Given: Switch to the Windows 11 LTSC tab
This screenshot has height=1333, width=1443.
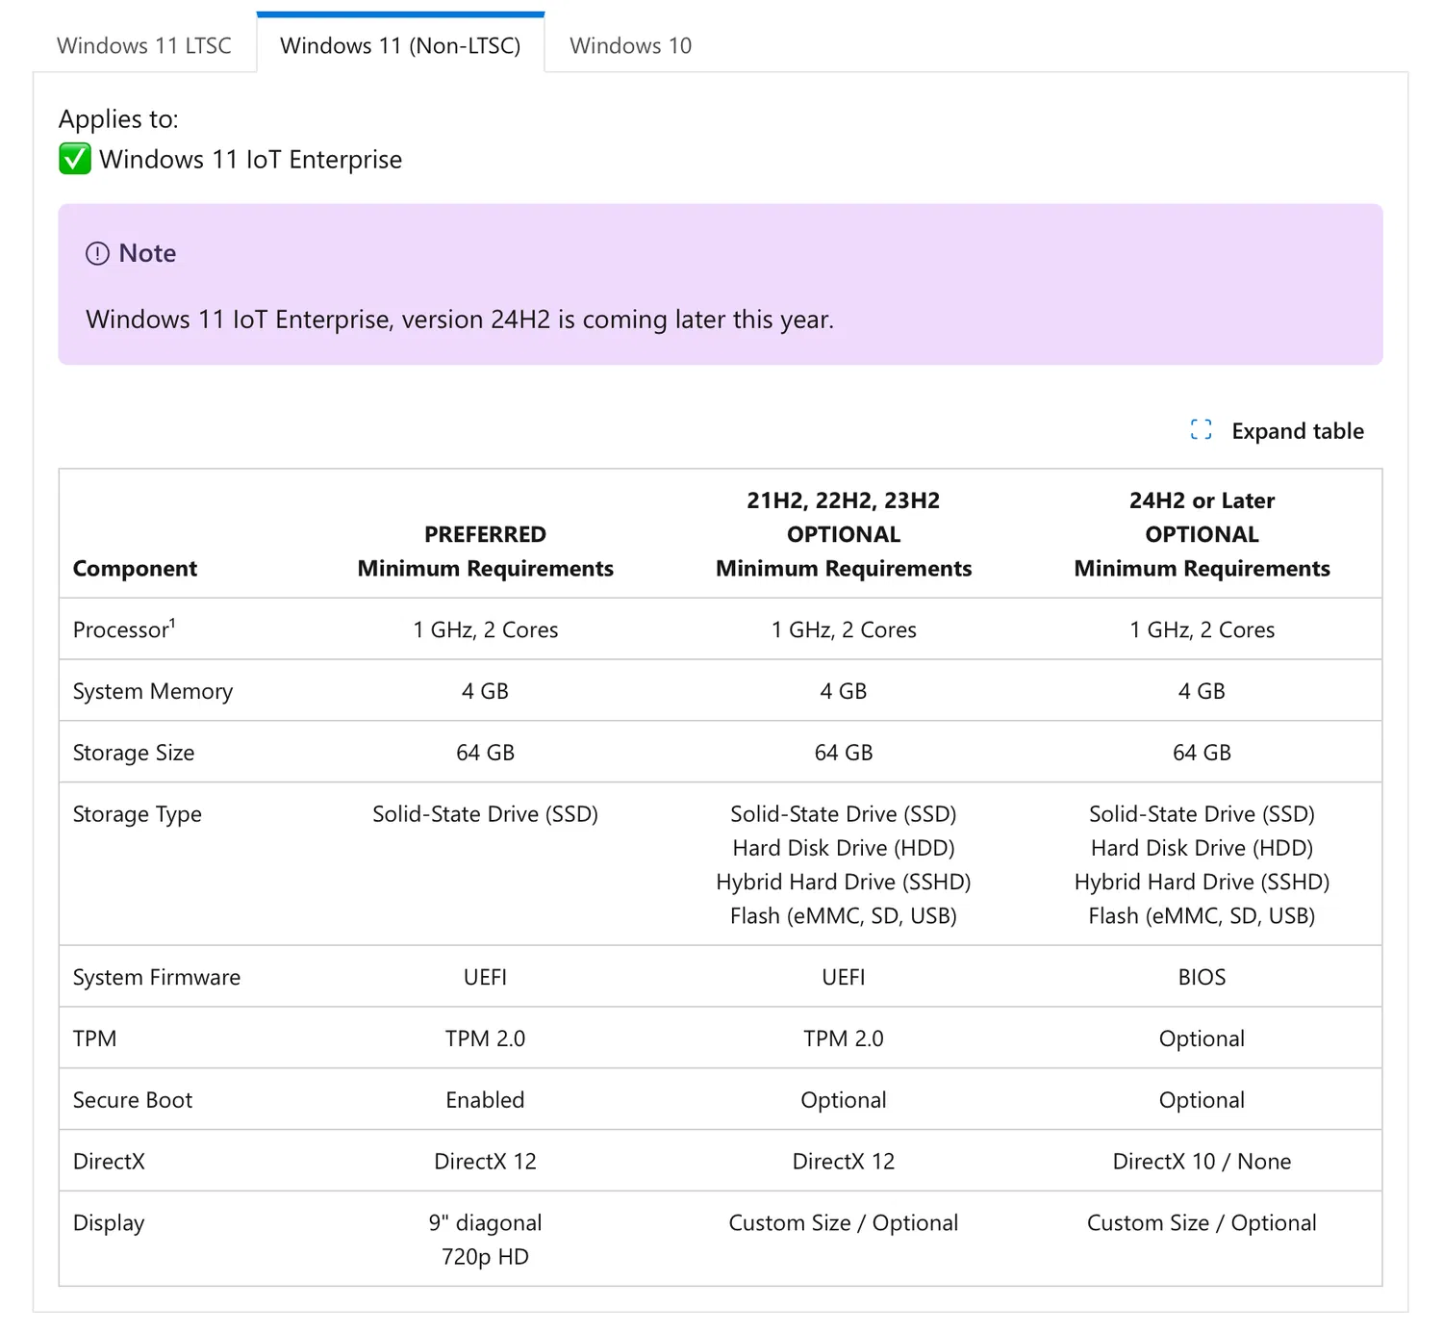Looking at the screenshot, I should pos(144,45).
